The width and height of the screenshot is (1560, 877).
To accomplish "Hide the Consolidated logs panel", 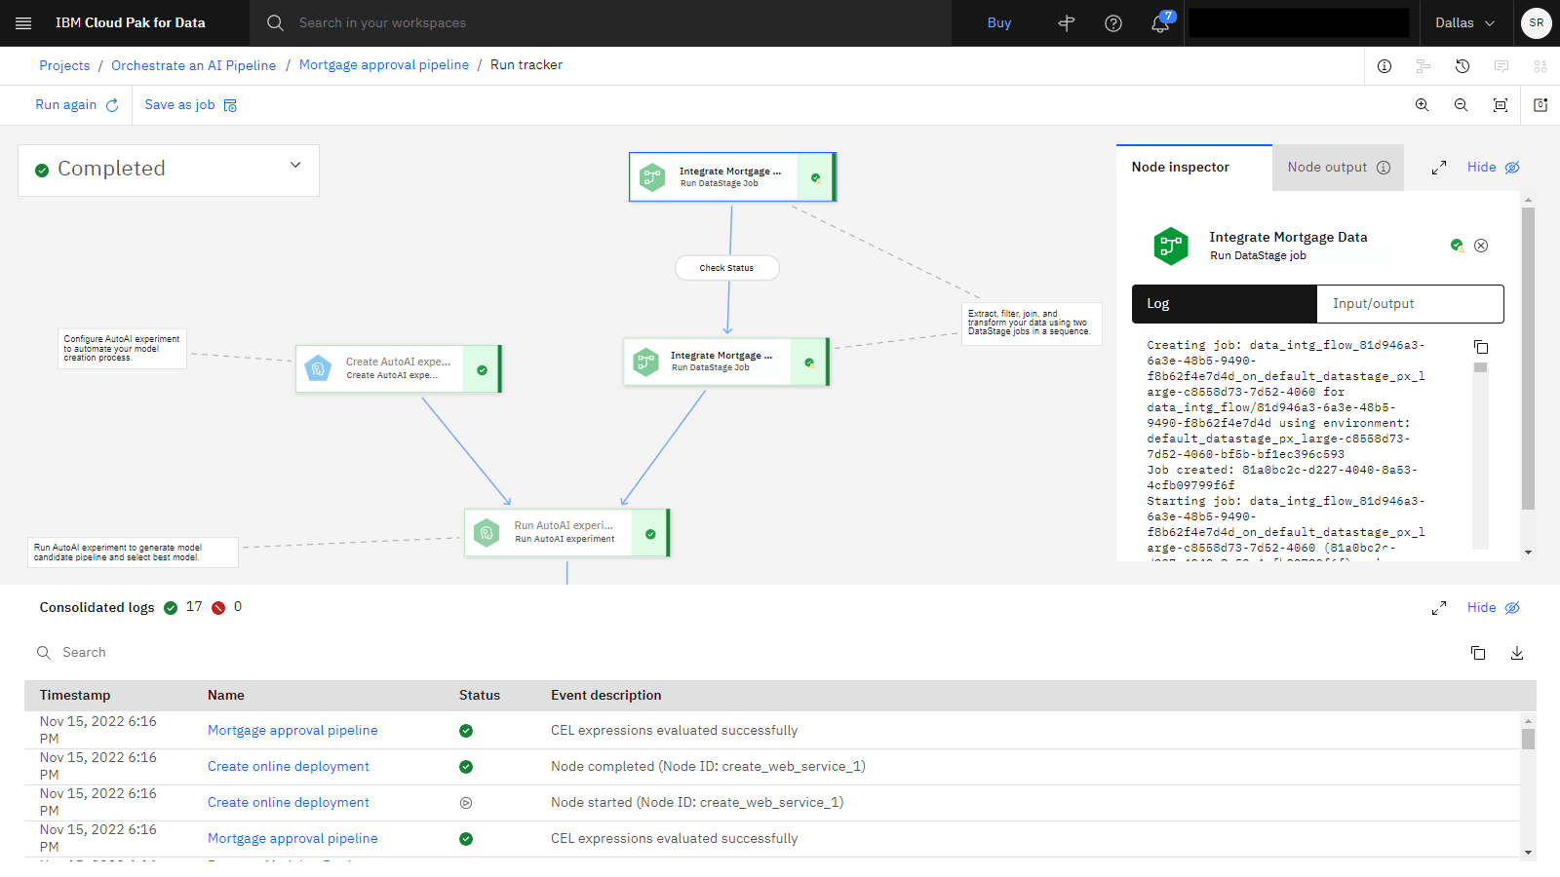I will point(1493,608).
